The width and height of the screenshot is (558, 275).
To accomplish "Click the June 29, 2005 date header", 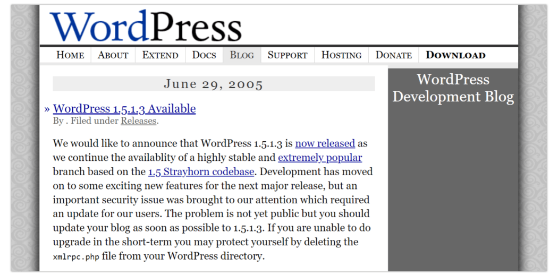I will [213, 84].
